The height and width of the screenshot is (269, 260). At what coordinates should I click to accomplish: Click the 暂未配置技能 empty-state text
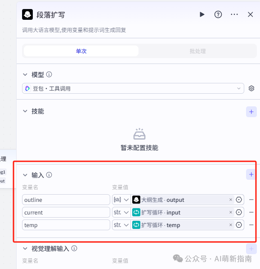coord(139,148)
